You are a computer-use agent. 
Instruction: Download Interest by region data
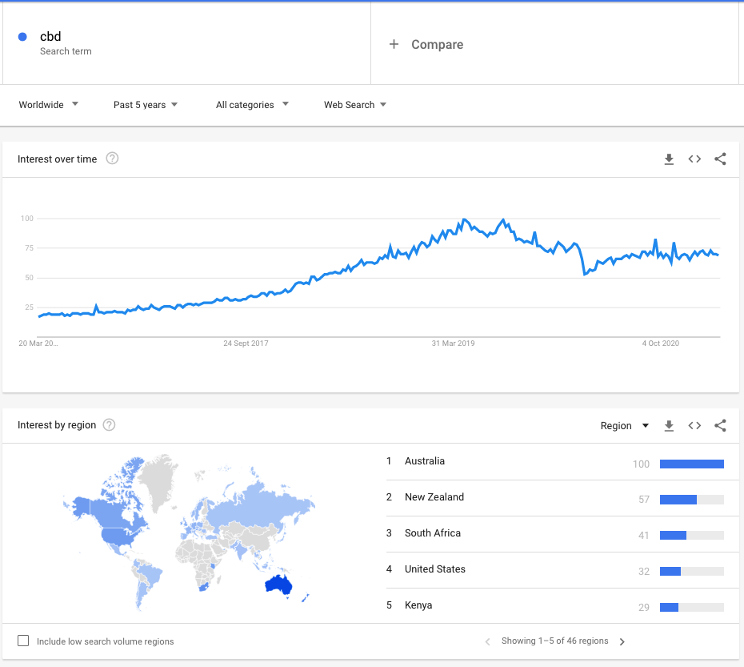coord(669,426)
